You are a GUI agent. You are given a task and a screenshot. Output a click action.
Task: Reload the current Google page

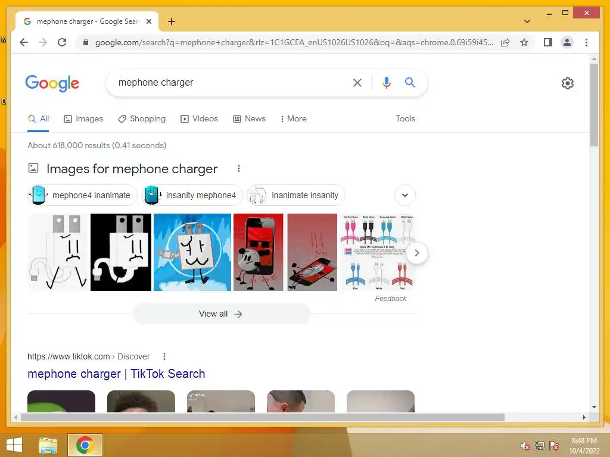click(x=62, y=42)
